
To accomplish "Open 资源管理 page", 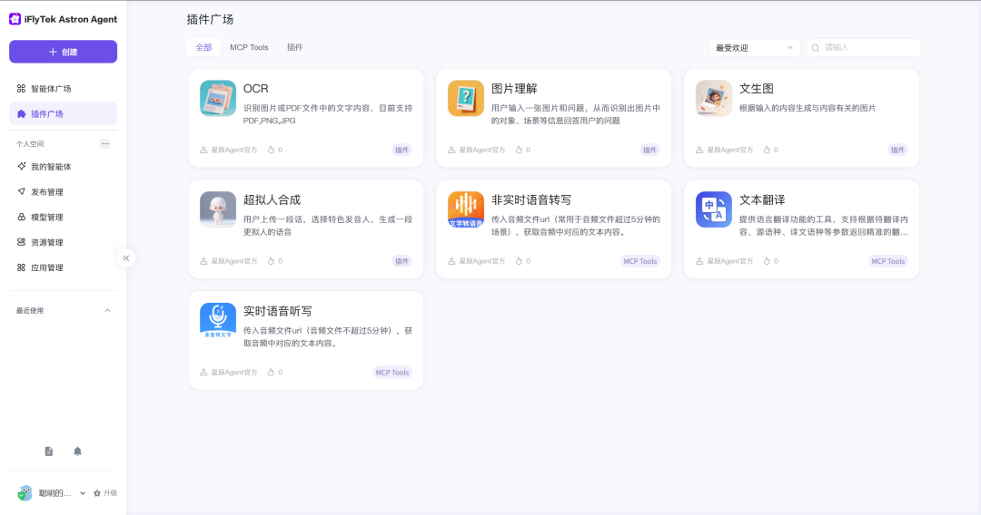I will (64, 242).
